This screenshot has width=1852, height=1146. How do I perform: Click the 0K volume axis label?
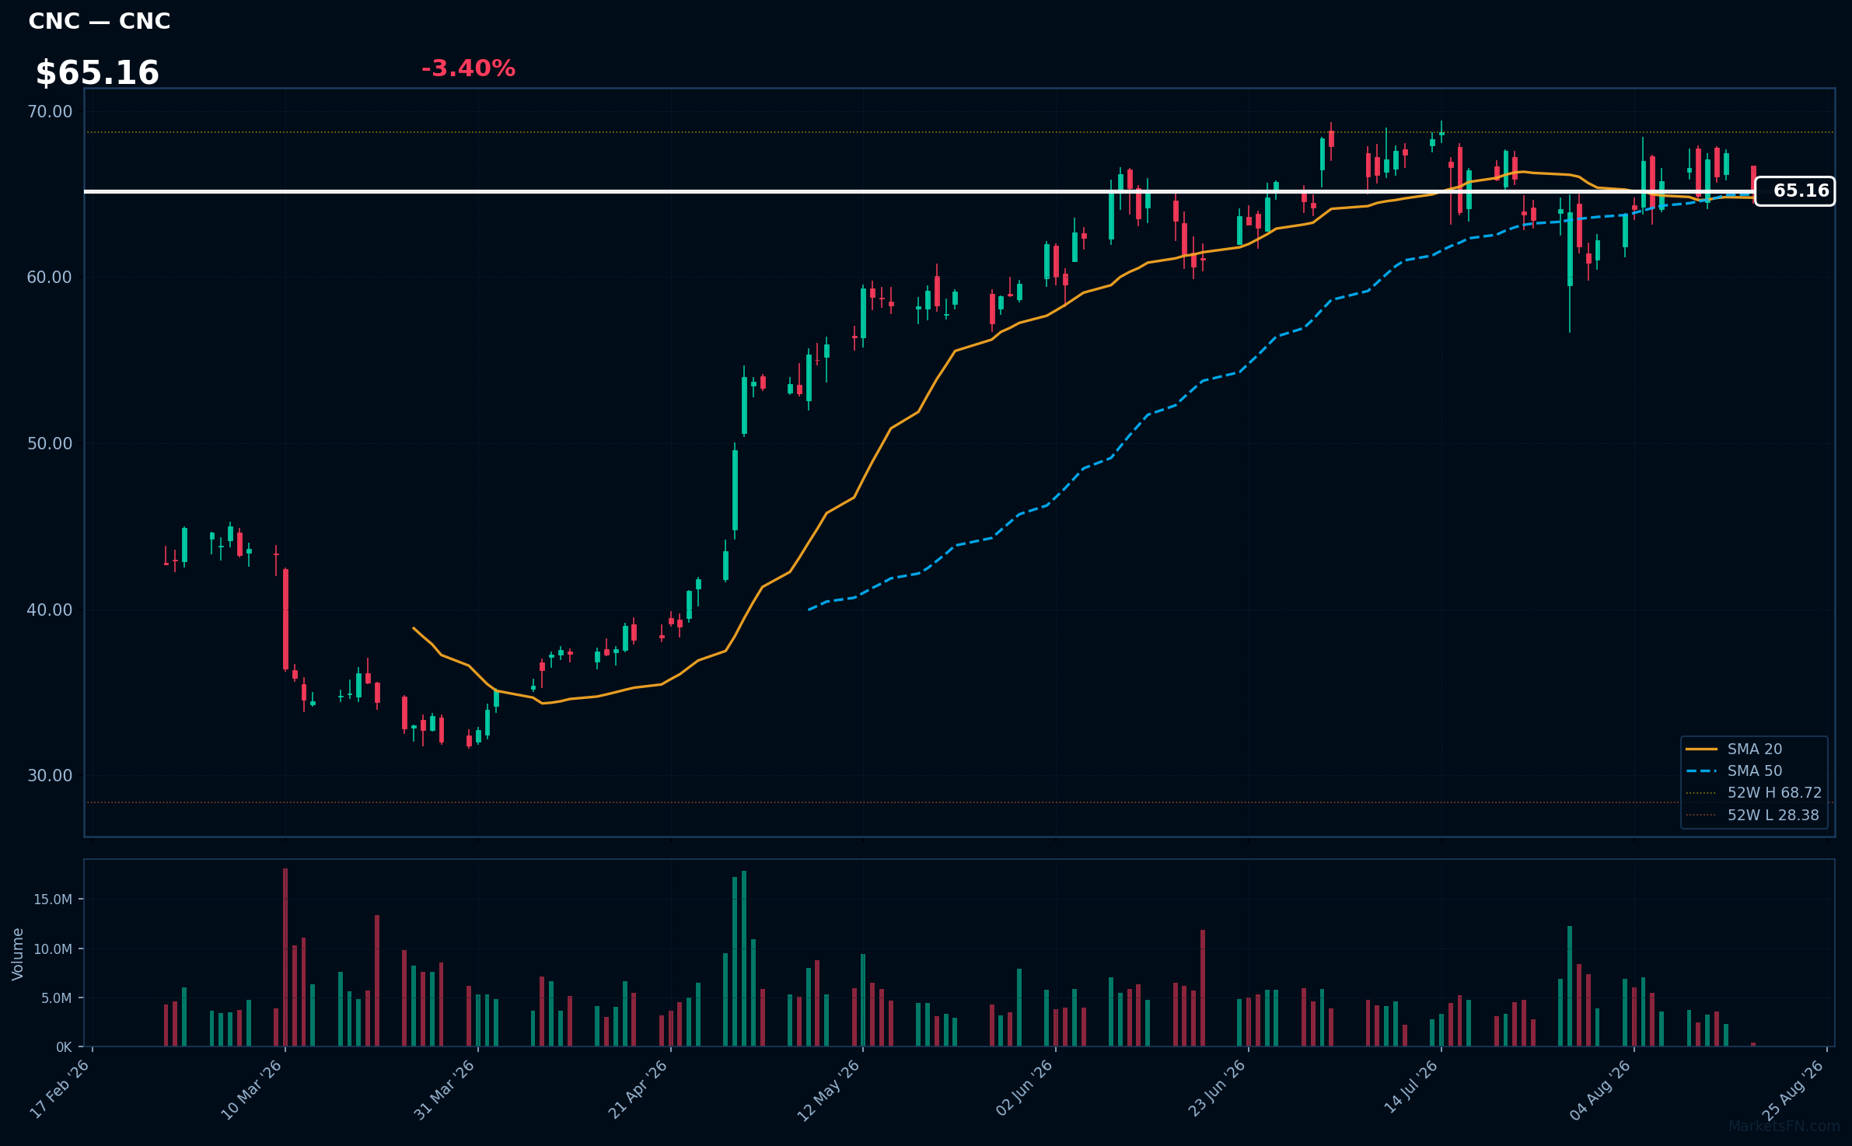[65, 1047]
